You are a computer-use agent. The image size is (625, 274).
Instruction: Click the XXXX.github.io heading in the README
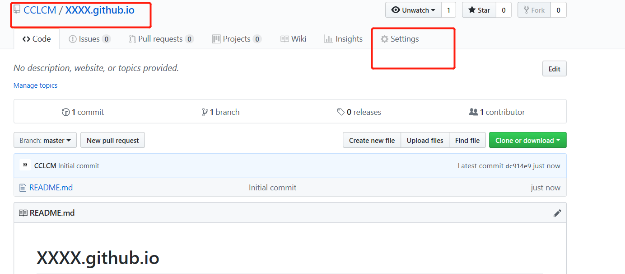98,258
